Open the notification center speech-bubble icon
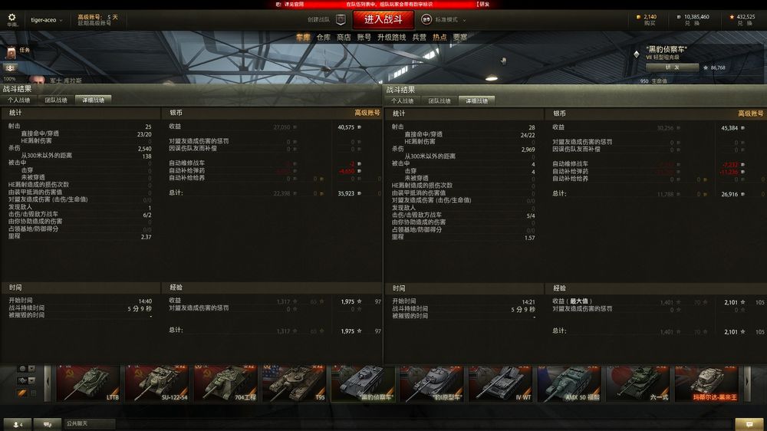The width and height of the screenshot is (767, 431). tap(749, 424)
